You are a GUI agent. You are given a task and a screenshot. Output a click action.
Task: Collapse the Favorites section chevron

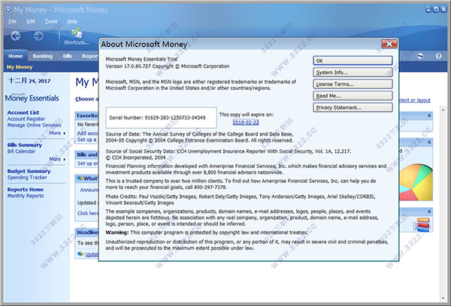429,116
